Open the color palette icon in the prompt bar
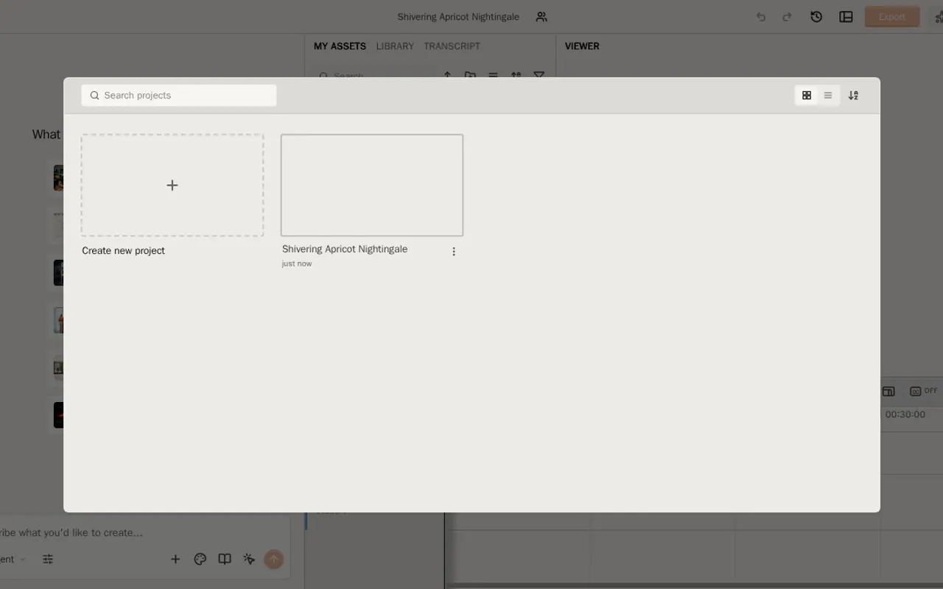Image resolution: width=943 pixels, height=589 pixels. point(200,560)
